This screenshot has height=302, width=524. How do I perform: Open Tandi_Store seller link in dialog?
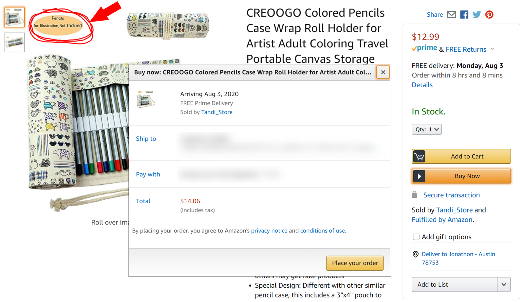click(x=216, y=112)
